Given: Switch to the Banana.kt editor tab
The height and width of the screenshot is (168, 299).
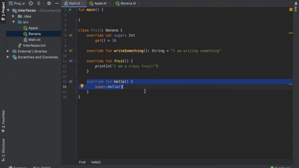Looking at the screenshot, I should tap(128, 3).
